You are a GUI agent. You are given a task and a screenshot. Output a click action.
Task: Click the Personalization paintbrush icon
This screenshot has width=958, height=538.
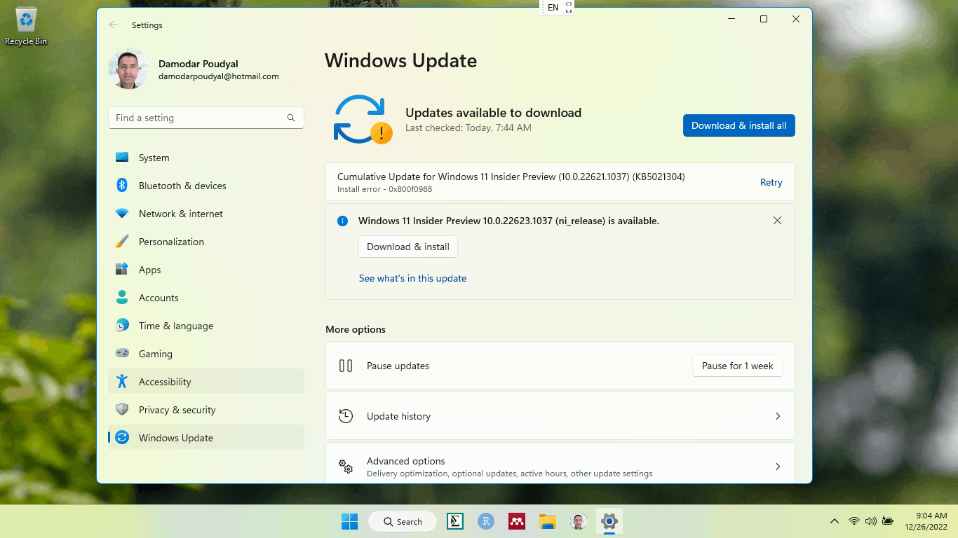pyautogui.click(x=122, y=242)
